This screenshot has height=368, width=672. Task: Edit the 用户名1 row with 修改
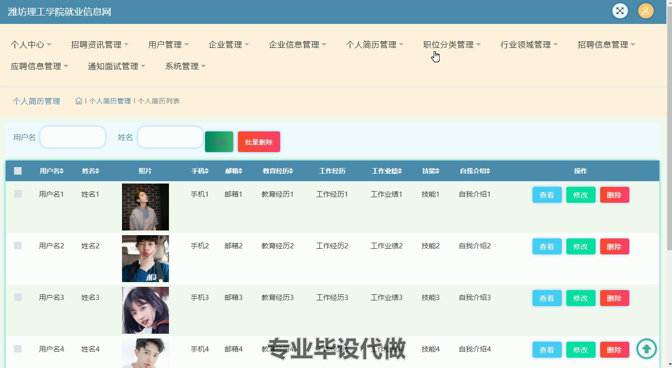click(580, 195)
